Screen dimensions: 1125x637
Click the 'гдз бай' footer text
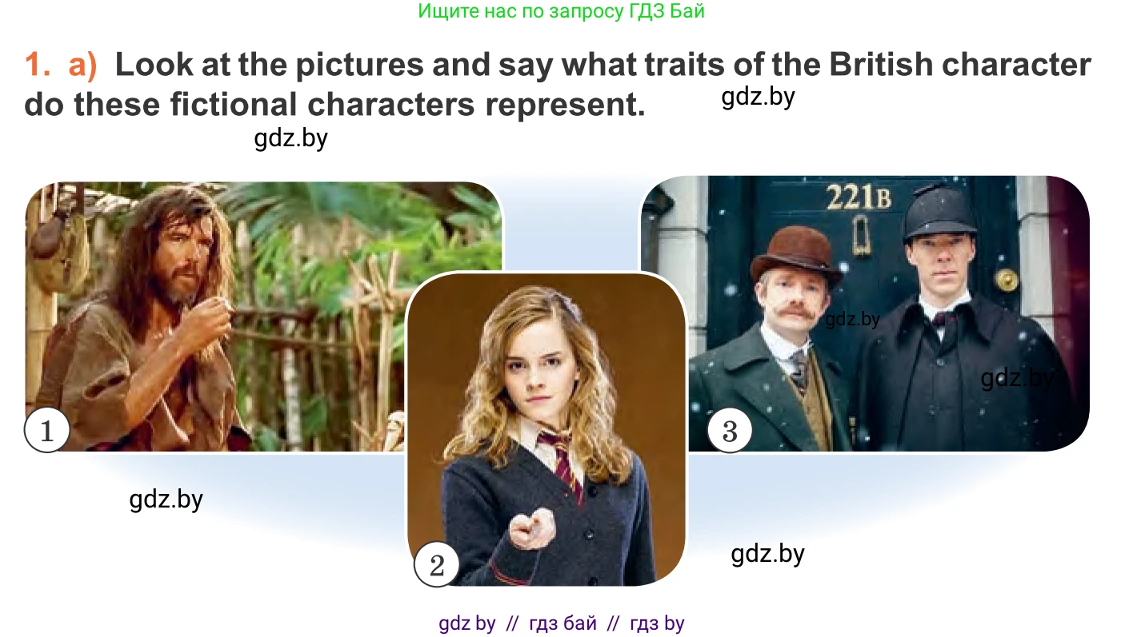click(x=563, y=623)
